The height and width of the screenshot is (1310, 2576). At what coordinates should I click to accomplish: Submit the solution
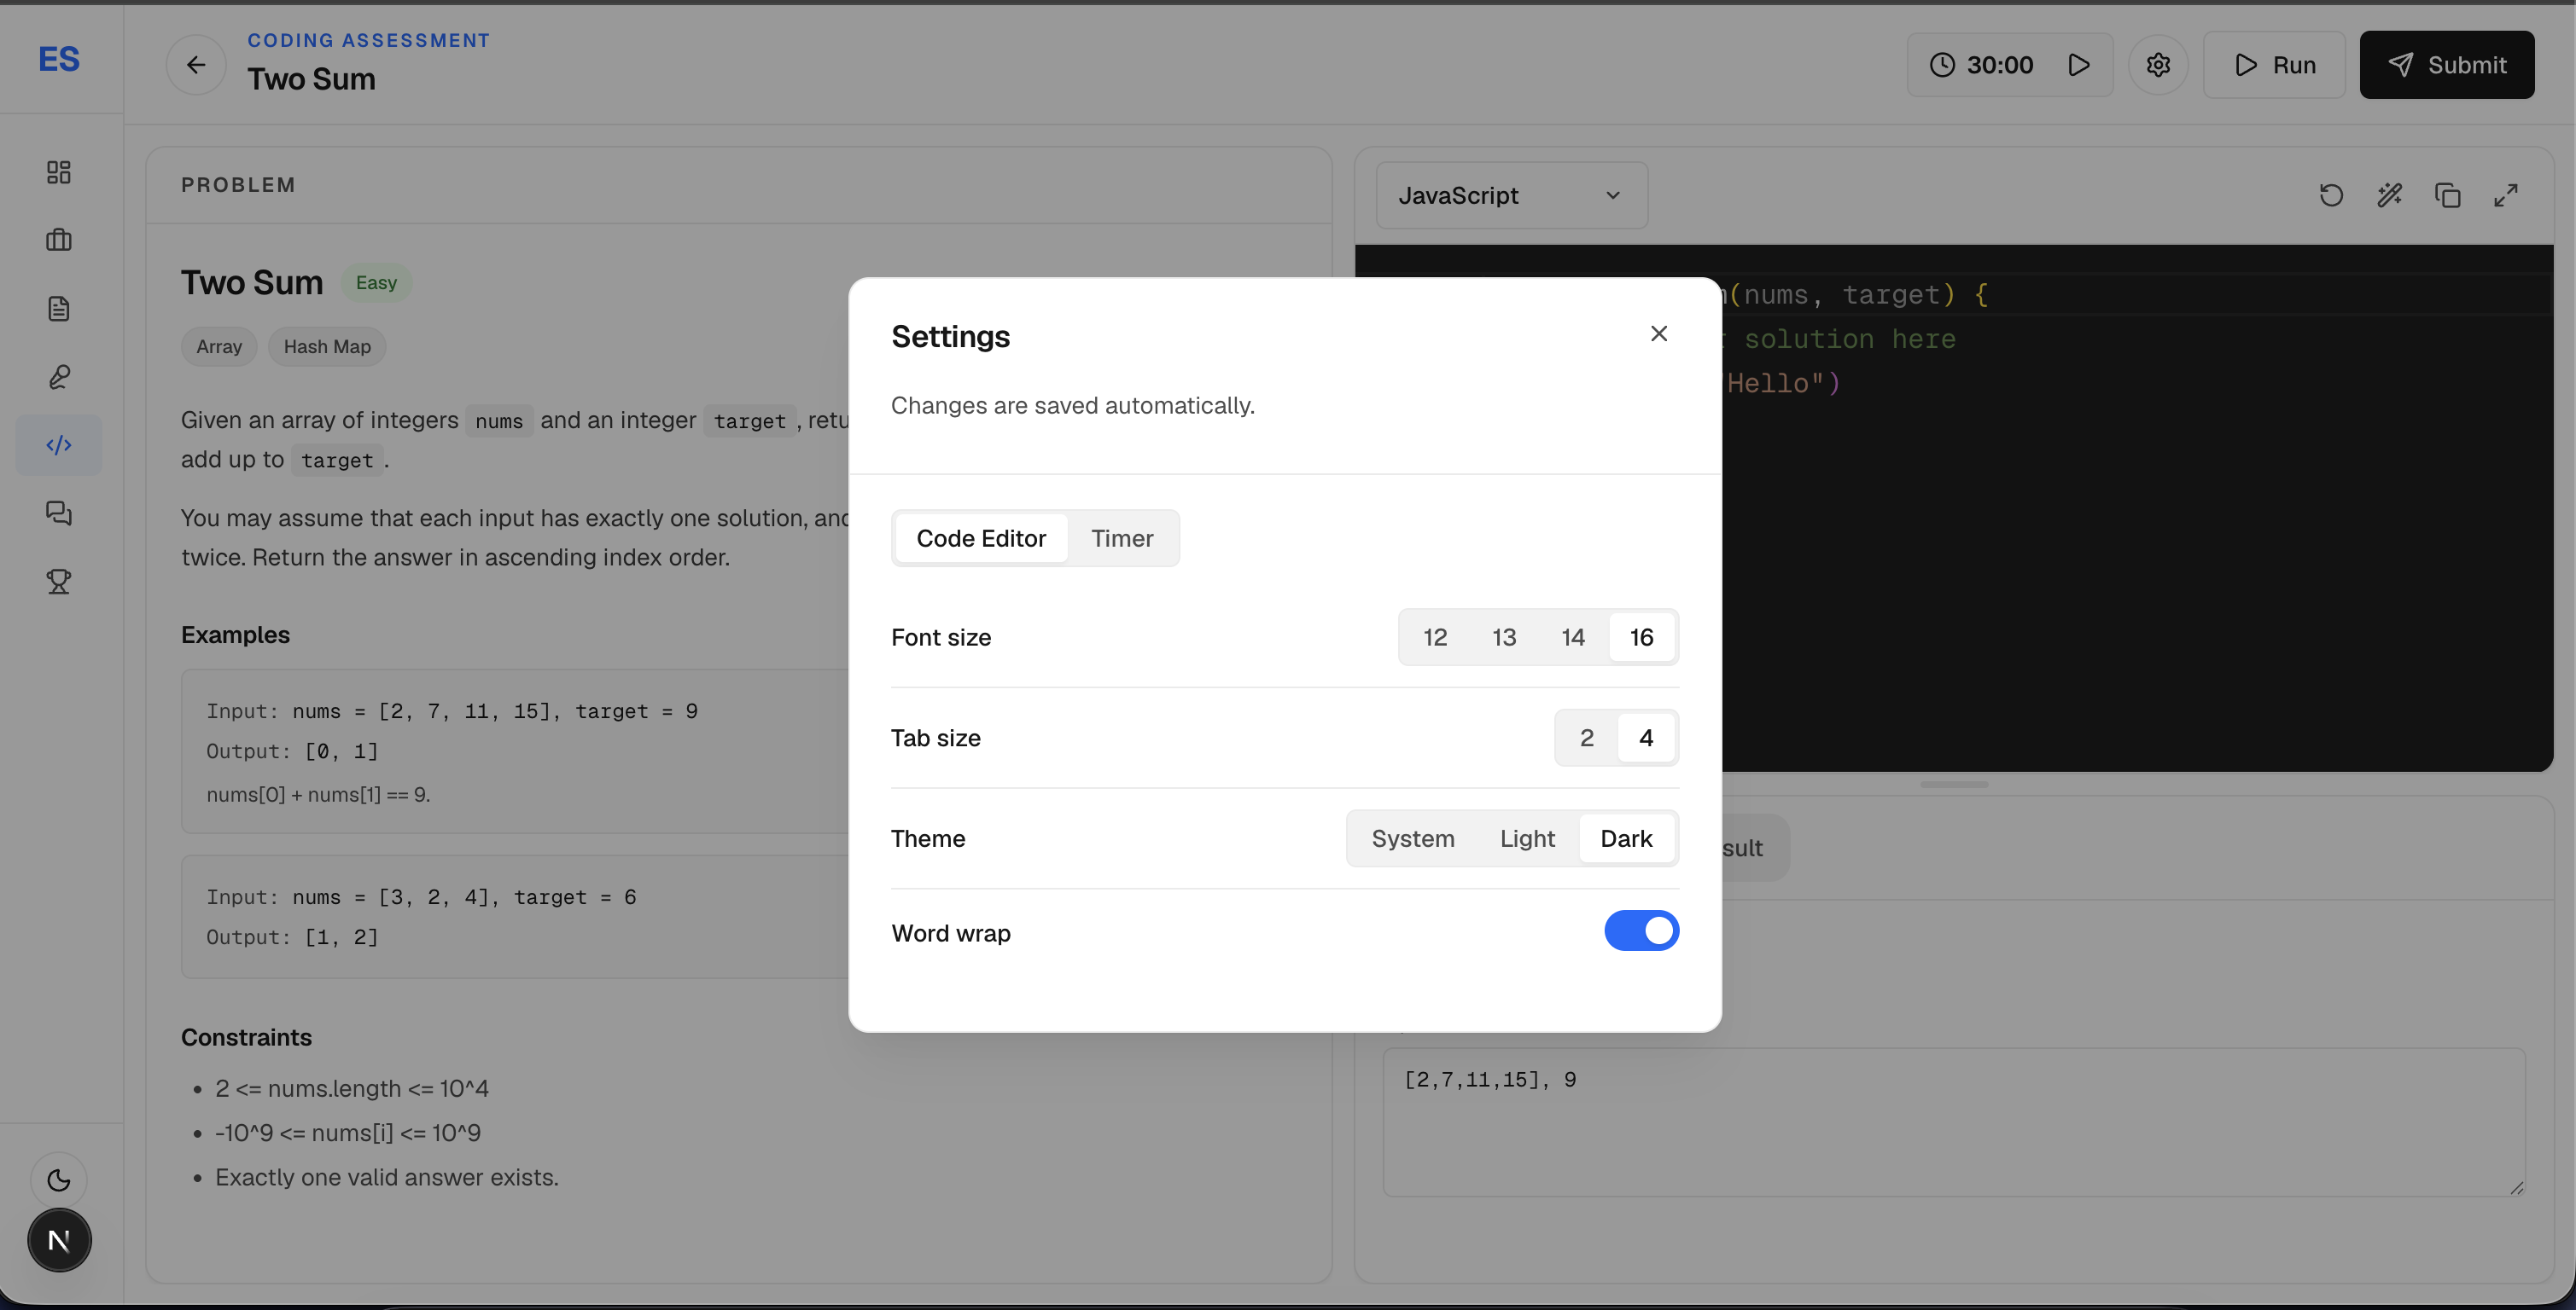pos(2446,65)
